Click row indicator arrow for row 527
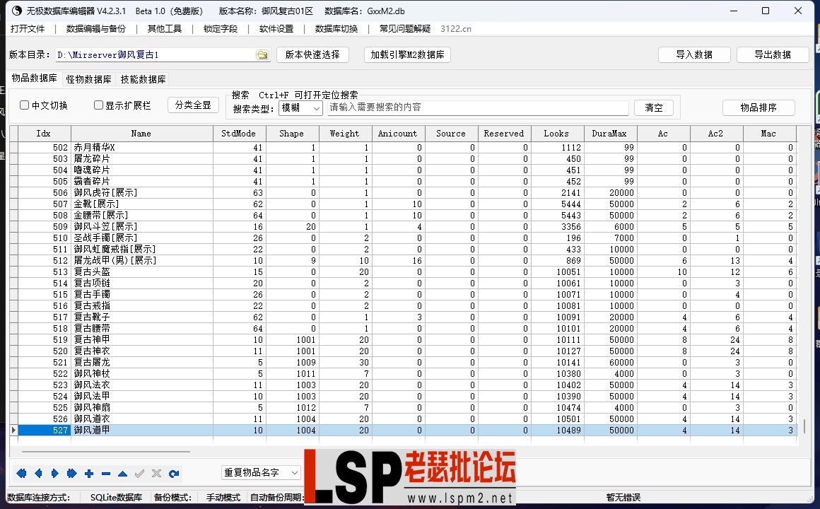Viewport: 820px width, 509px height. coord(13,430)
